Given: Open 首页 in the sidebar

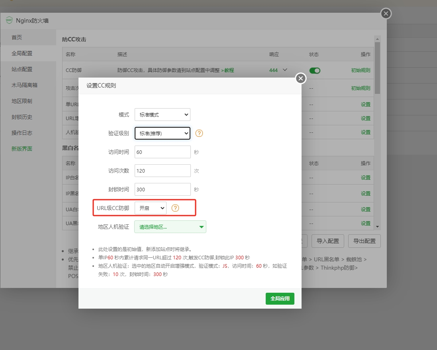Looking at the screenshot, I should click(28, 37).
